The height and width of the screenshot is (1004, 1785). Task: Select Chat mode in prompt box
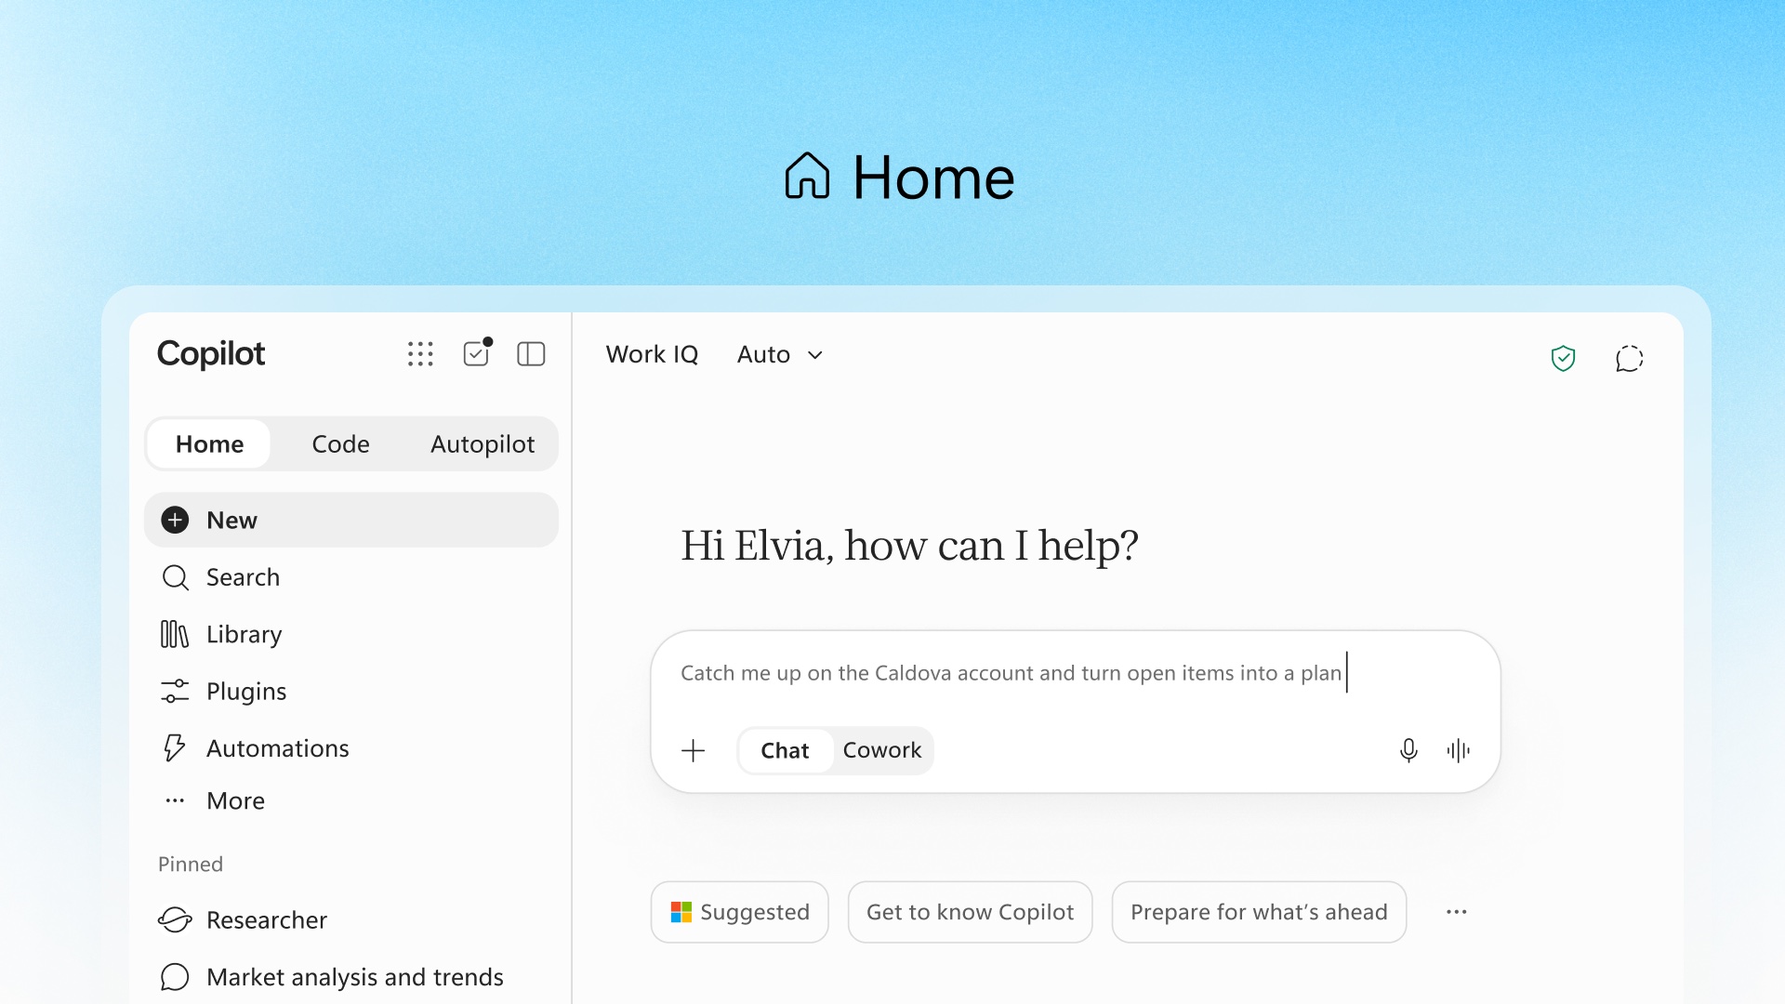coord(785,750)
